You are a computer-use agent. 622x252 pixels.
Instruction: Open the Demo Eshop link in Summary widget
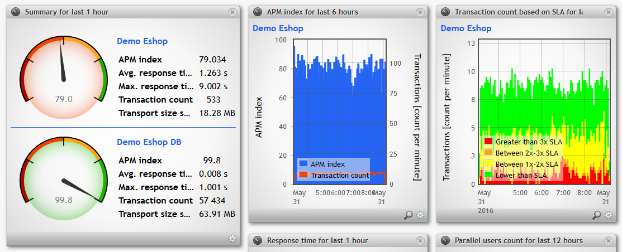tap(142, 41)
